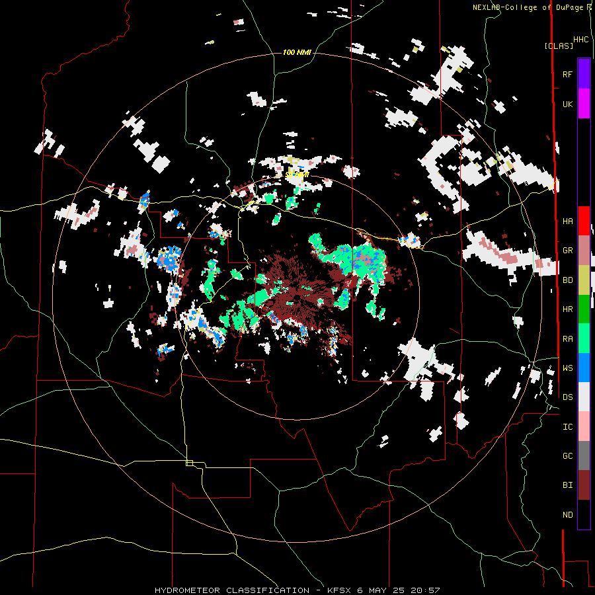595x595 pixels.
Task: Click the Hydrometeor Classification KFSX caption
Action: click(297, 590)
